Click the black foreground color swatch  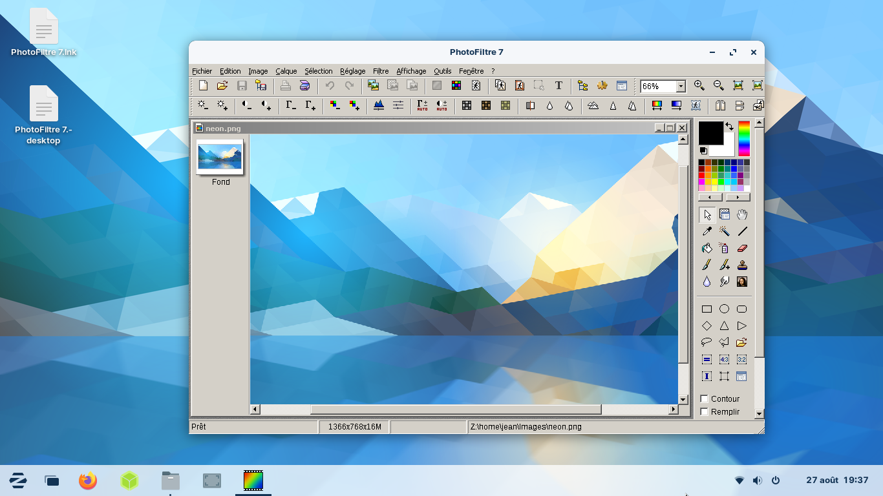coord(710,133)
